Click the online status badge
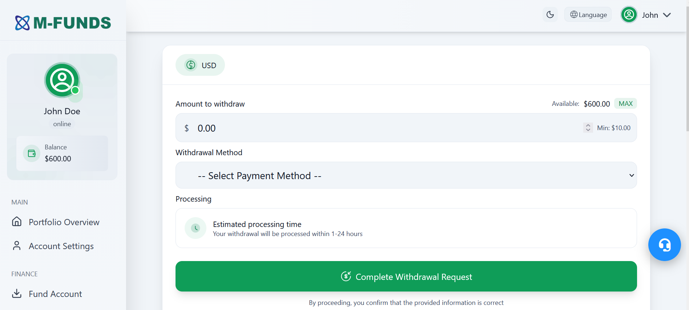689x310 pixels. pyautogui.click(x=62, y=124)
